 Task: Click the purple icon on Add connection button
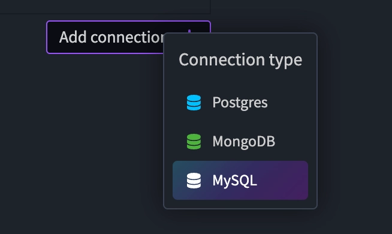coord(189,31)
